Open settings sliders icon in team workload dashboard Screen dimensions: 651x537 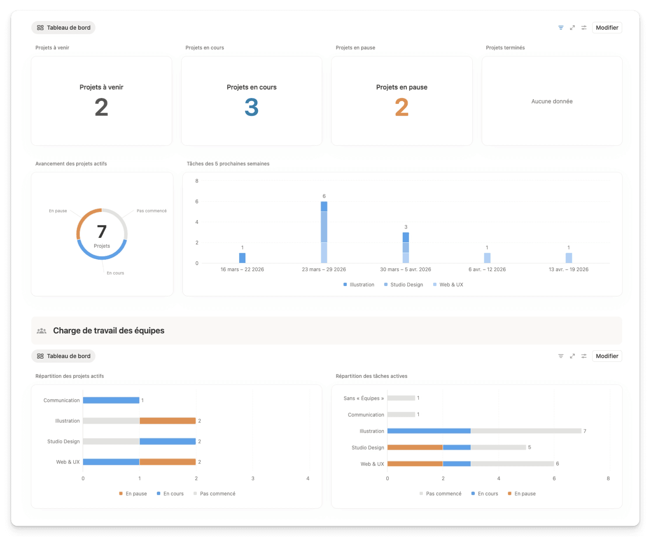[583, 356]
